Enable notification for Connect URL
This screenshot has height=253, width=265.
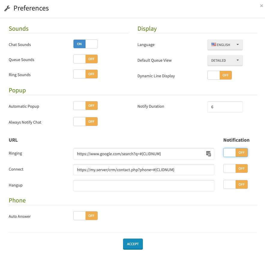236,168
